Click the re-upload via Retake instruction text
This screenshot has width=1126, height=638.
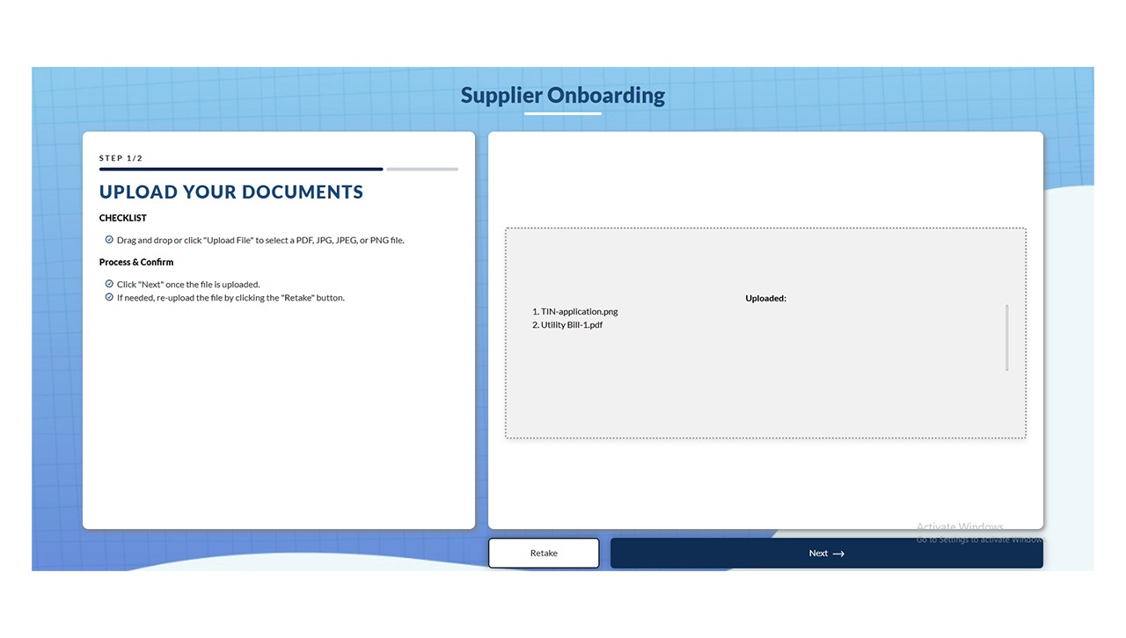pyautogui.click(x=230, y=298)
